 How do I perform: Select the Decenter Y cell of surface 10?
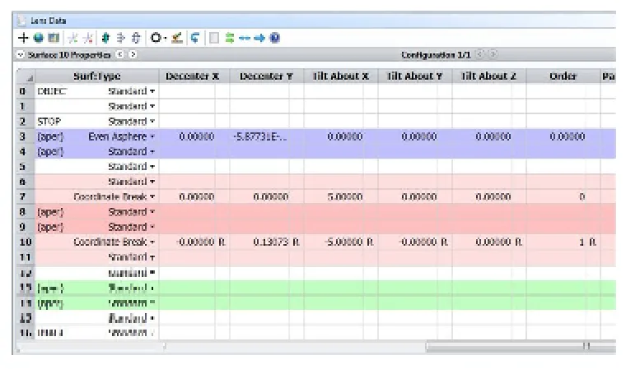267,242
